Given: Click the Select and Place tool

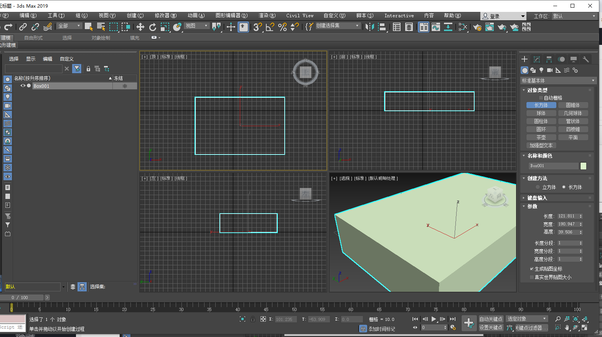Looking at the screenshot, I should pyautogui.click(x=177, y=26).
